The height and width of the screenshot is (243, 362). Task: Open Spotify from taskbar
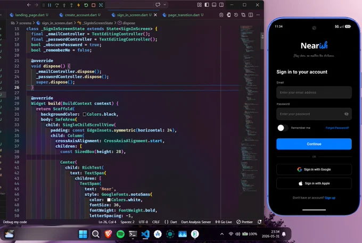120,234
